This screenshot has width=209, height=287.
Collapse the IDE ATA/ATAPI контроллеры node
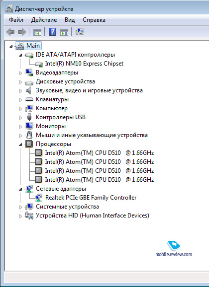click(x=20, y=55)
